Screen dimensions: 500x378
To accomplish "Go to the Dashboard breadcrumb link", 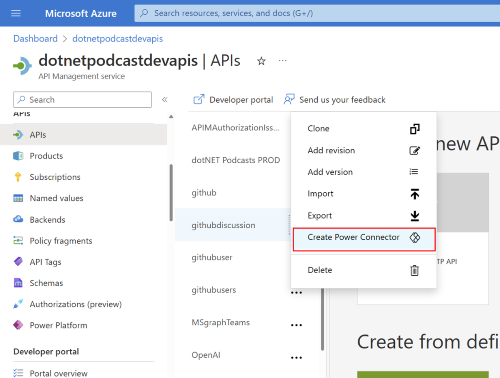I will tap(35, 38).
